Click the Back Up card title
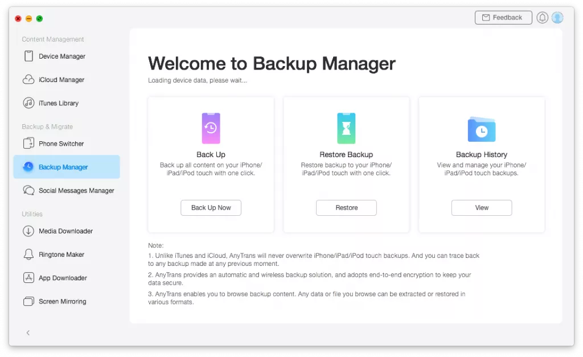 point(211,154)
